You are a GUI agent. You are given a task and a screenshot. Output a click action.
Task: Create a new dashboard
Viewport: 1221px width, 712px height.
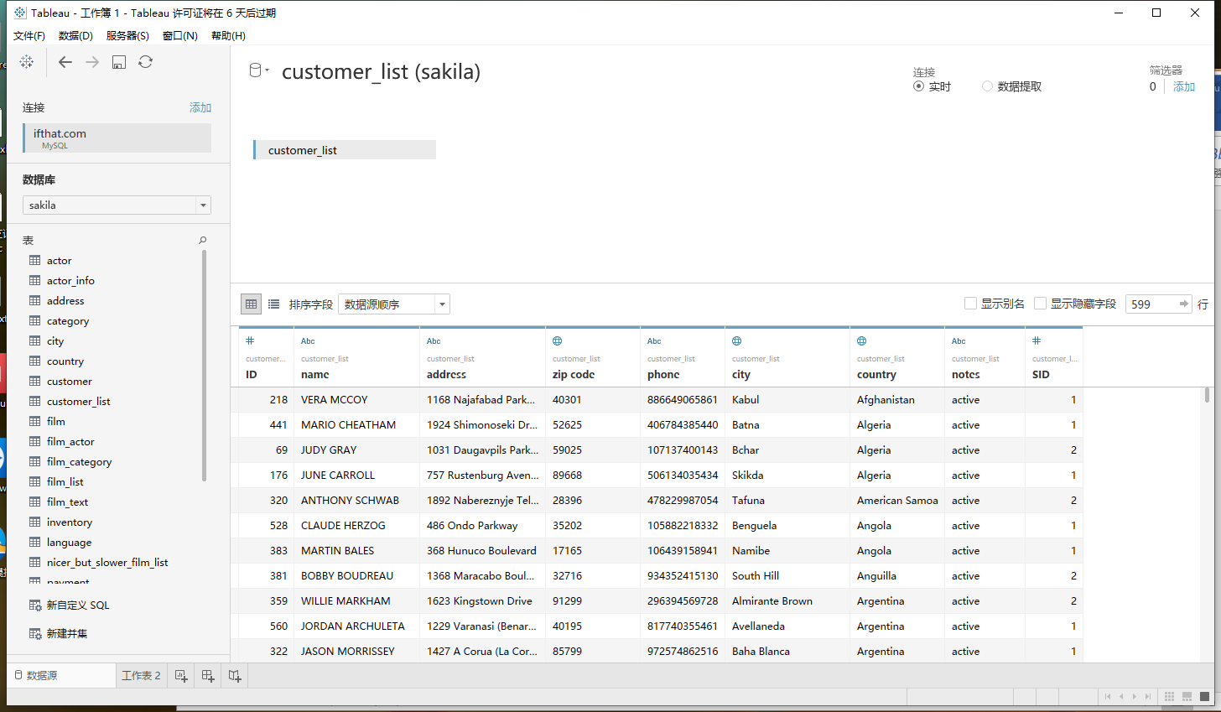(x=208, y=676)
